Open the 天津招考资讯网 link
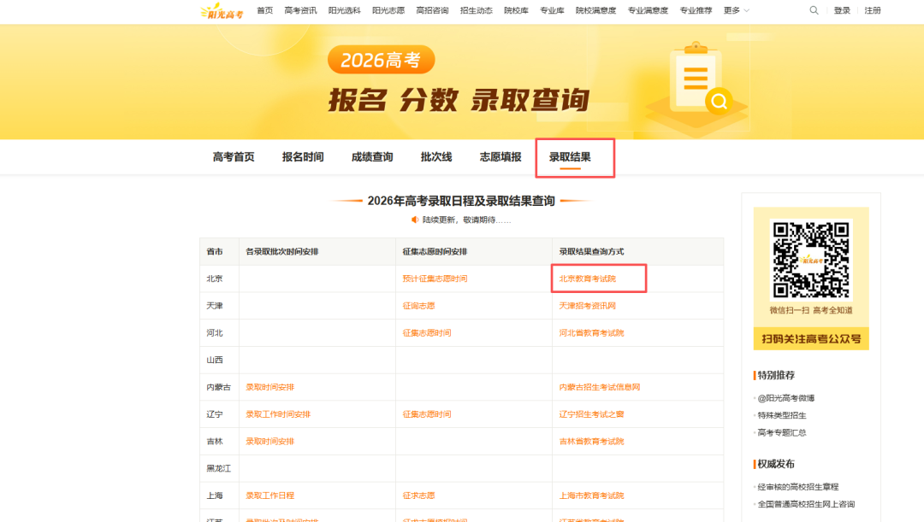The width and height of the screenshot is (924, 522). tap(588, 306)
